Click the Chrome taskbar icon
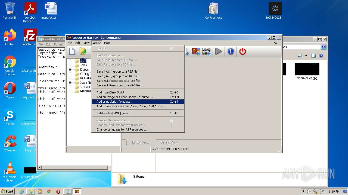348x195 pixels. [49, 191]
